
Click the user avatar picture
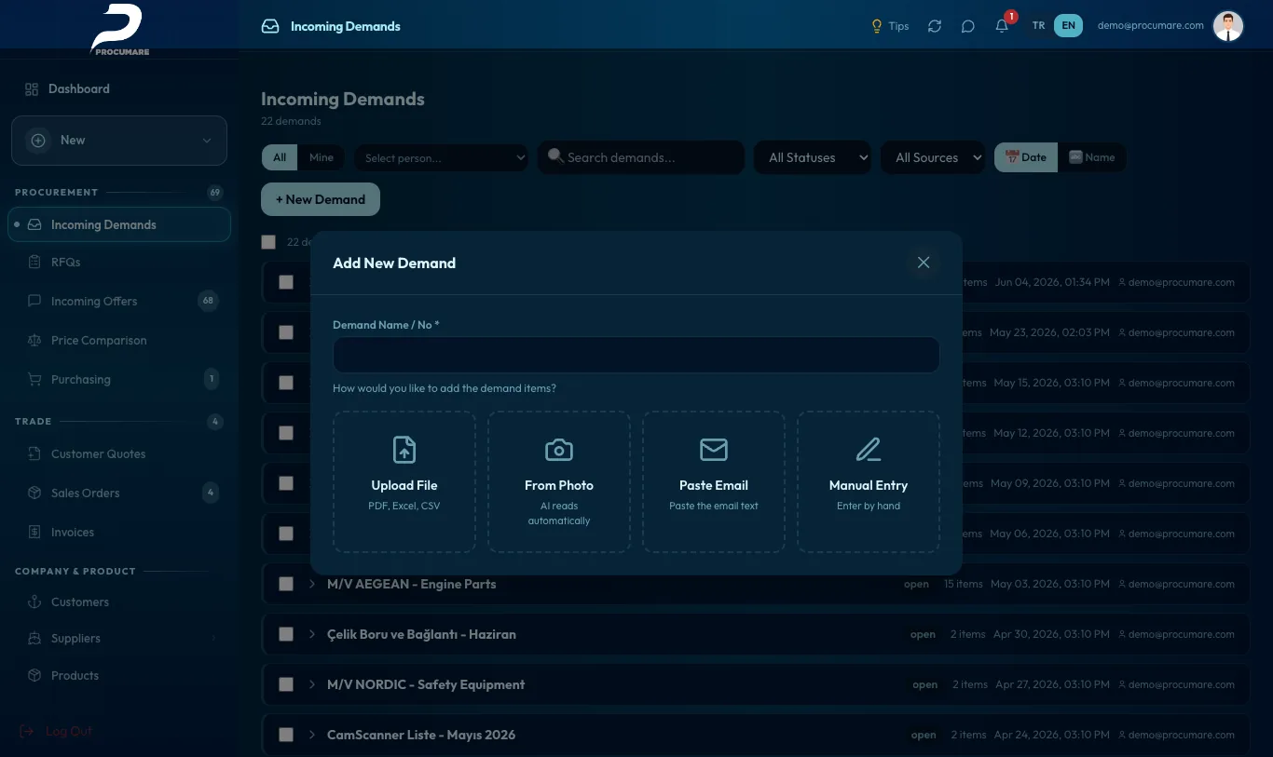coord(1228,26)
